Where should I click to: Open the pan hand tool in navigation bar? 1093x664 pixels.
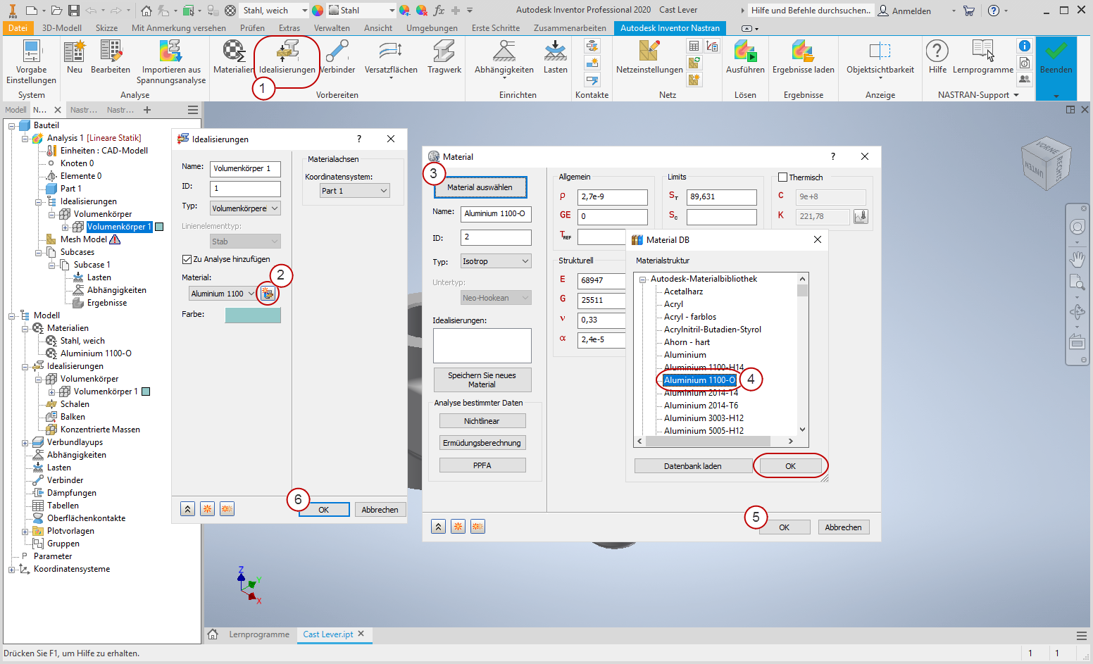(x=1077, y=259)
